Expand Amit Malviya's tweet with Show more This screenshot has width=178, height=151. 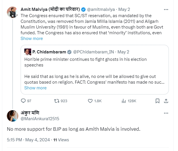[x=31, y=39]
